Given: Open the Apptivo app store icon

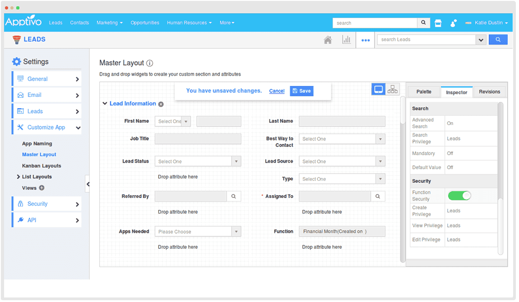Looking at the screenshot, I should coord(438,23).
